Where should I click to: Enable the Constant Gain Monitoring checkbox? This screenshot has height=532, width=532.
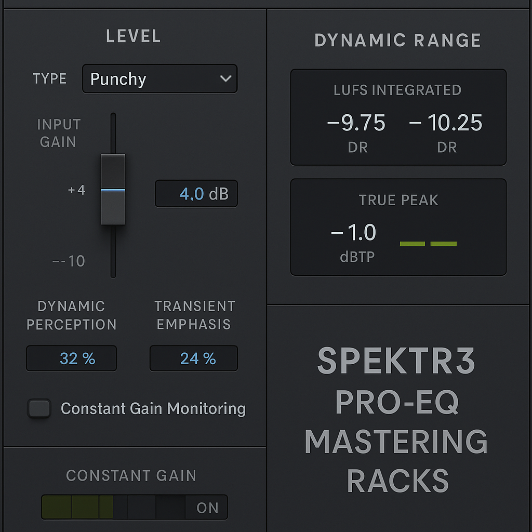point(39,409)
